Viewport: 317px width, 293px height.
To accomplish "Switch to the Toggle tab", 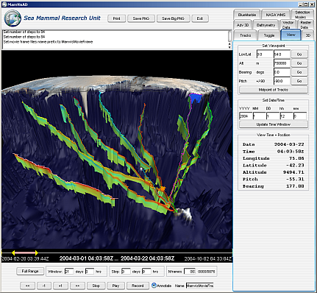I will pos(269,35).
